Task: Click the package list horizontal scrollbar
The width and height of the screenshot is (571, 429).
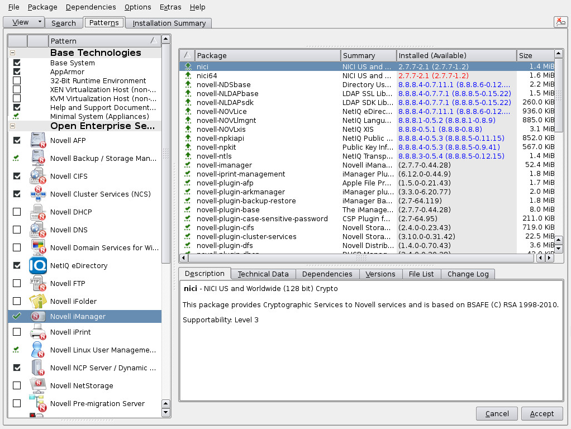Action: coord(358,258)
